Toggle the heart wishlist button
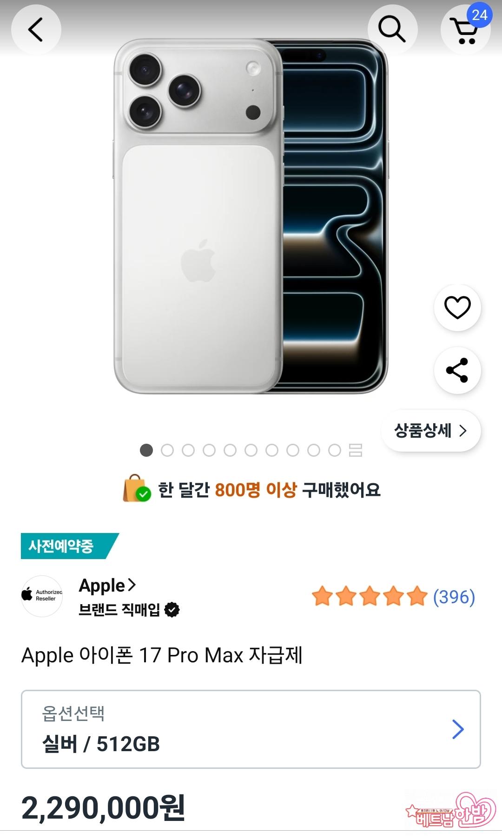This screenshot has width=502, height=840. pyautogui.click(x=457, y=307)
